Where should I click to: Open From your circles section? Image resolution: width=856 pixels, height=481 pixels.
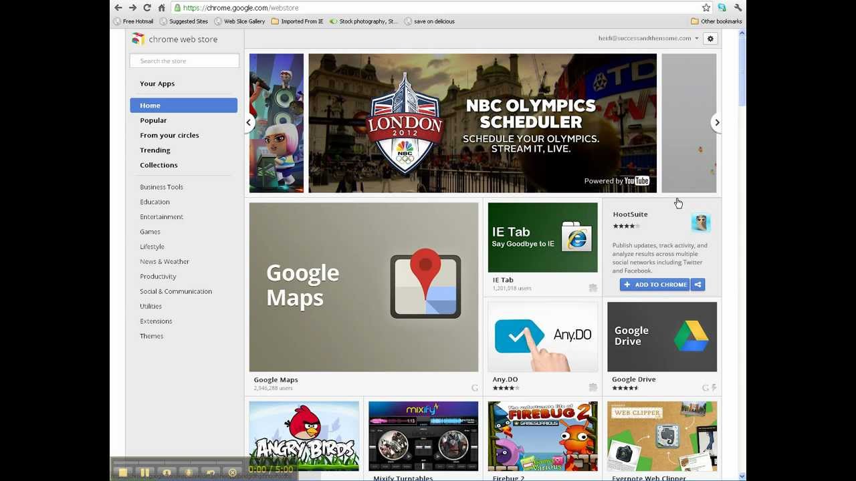[x=169, y=135]
